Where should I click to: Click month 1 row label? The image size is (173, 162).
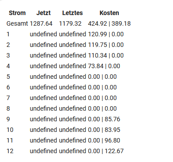[8, 34]
